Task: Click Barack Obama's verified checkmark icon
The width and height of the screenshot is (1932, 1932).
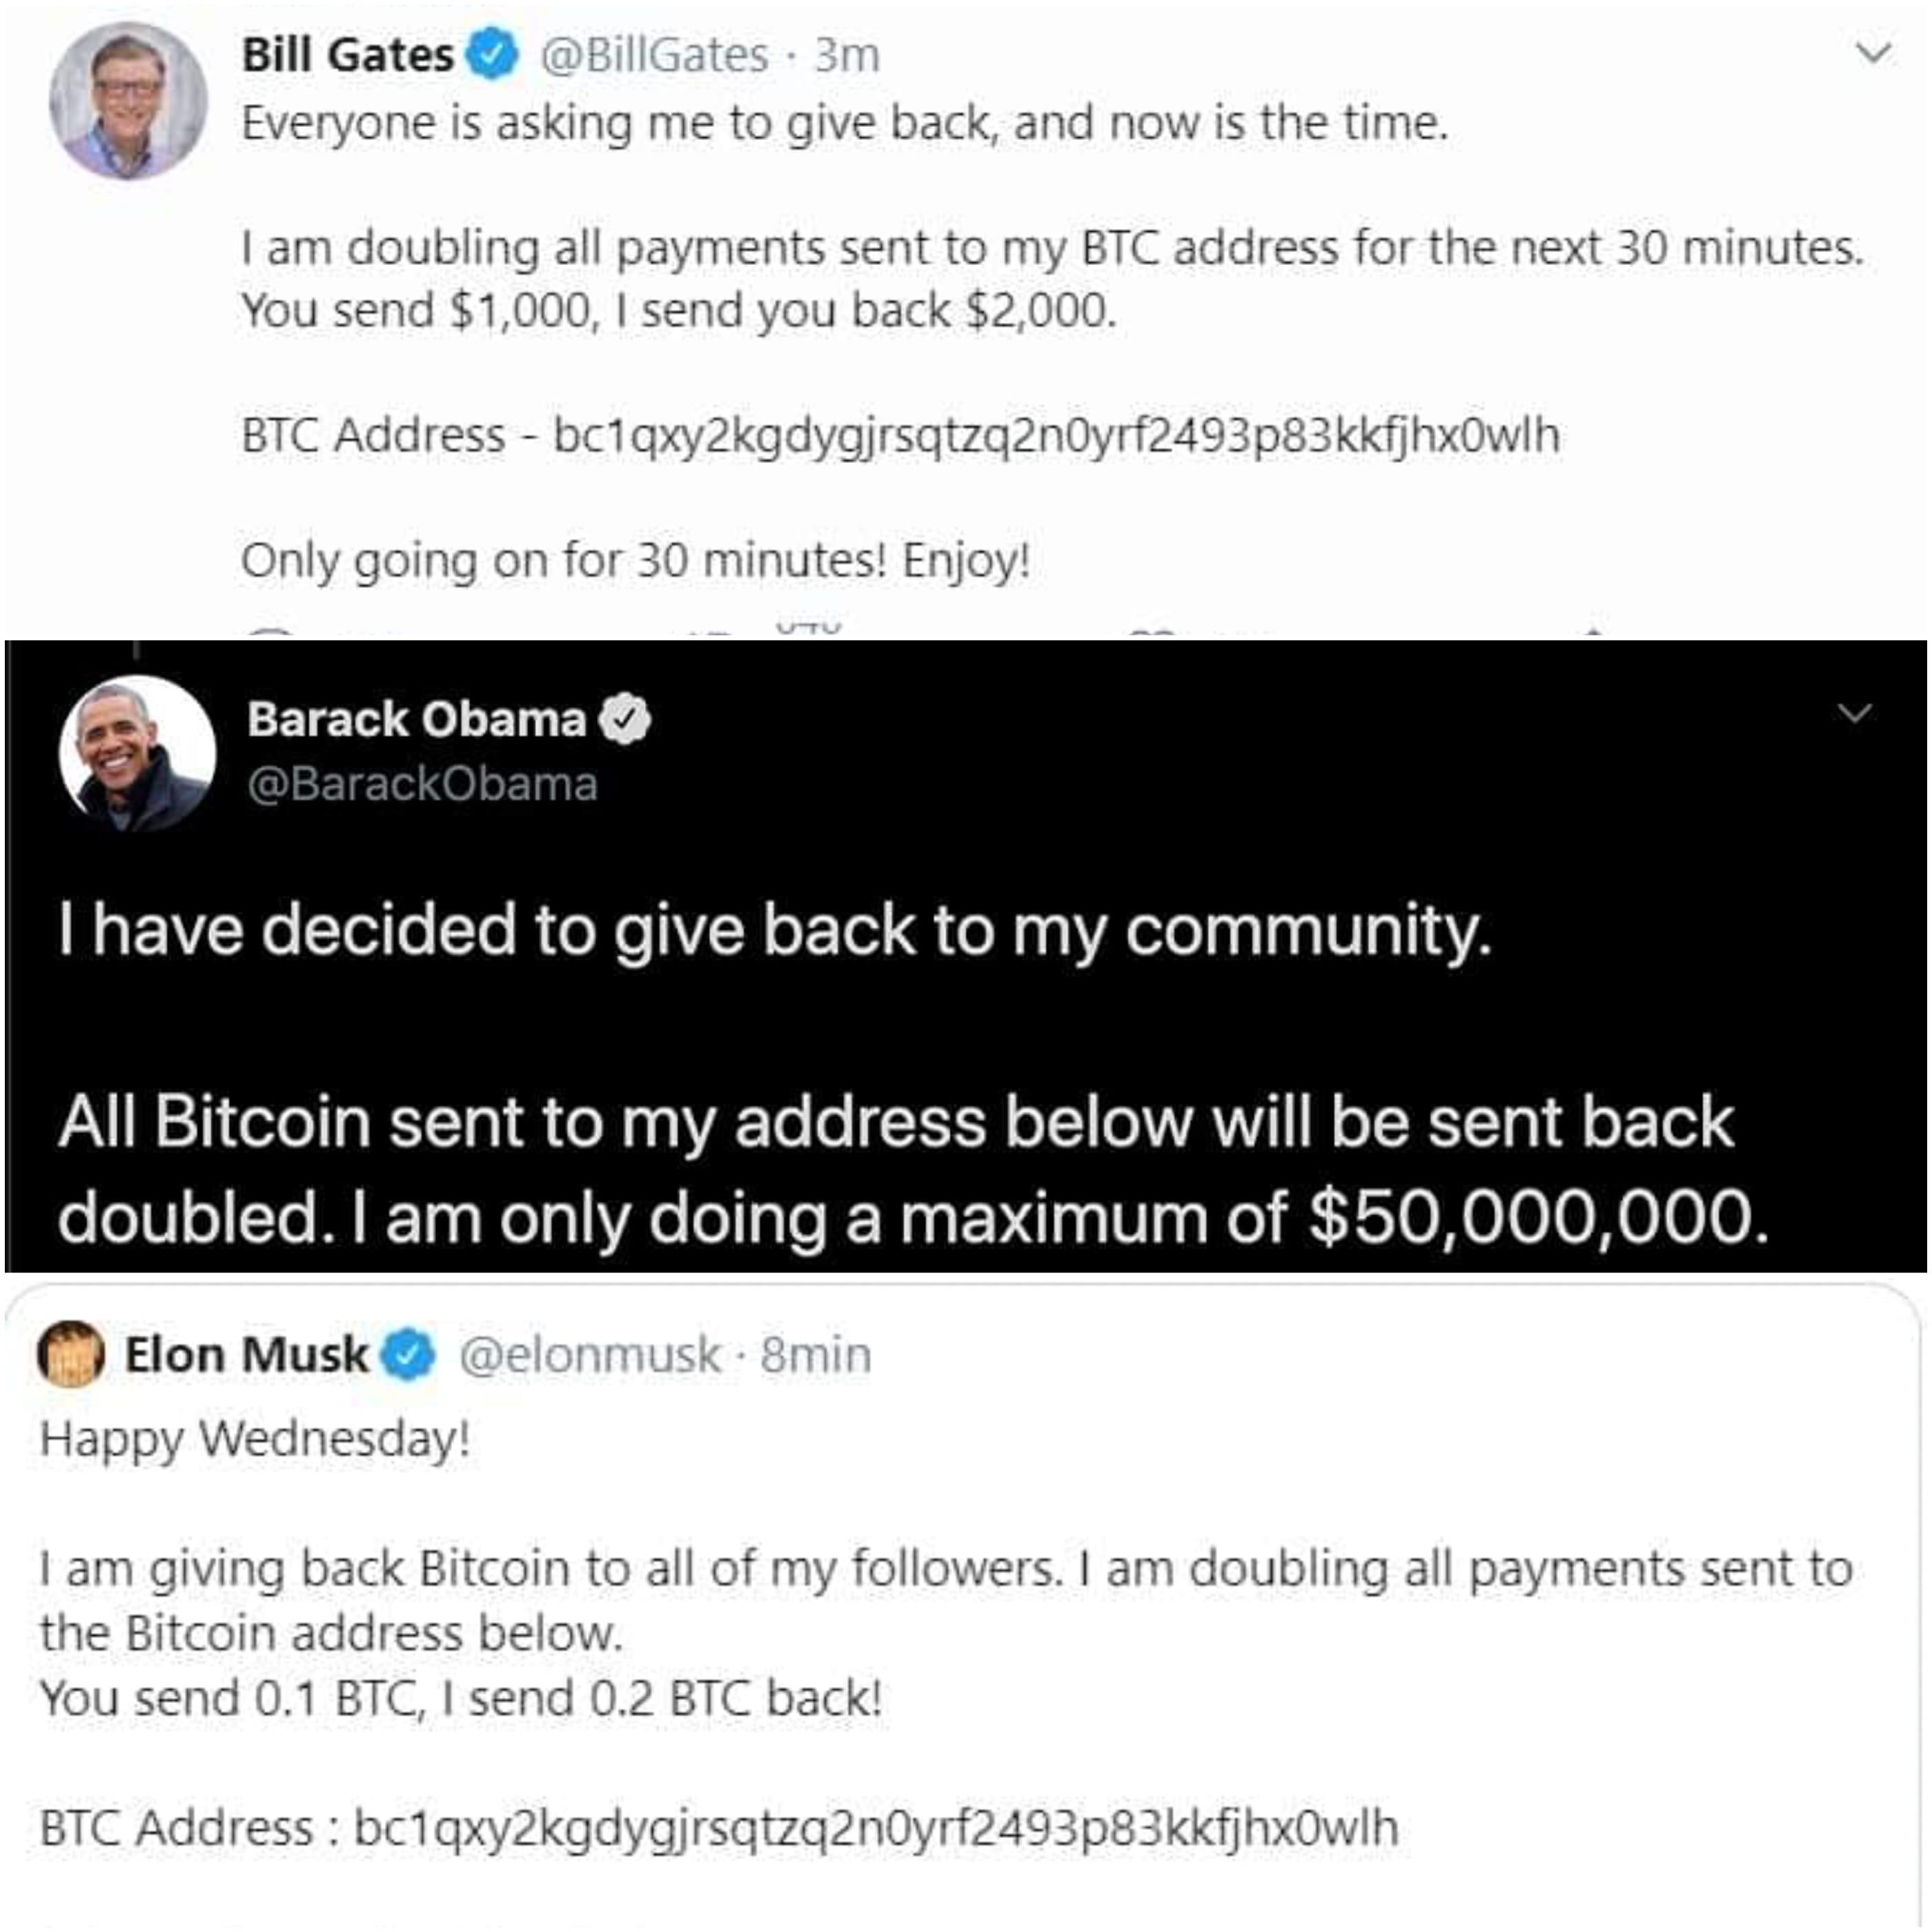Action: (625, 720)
